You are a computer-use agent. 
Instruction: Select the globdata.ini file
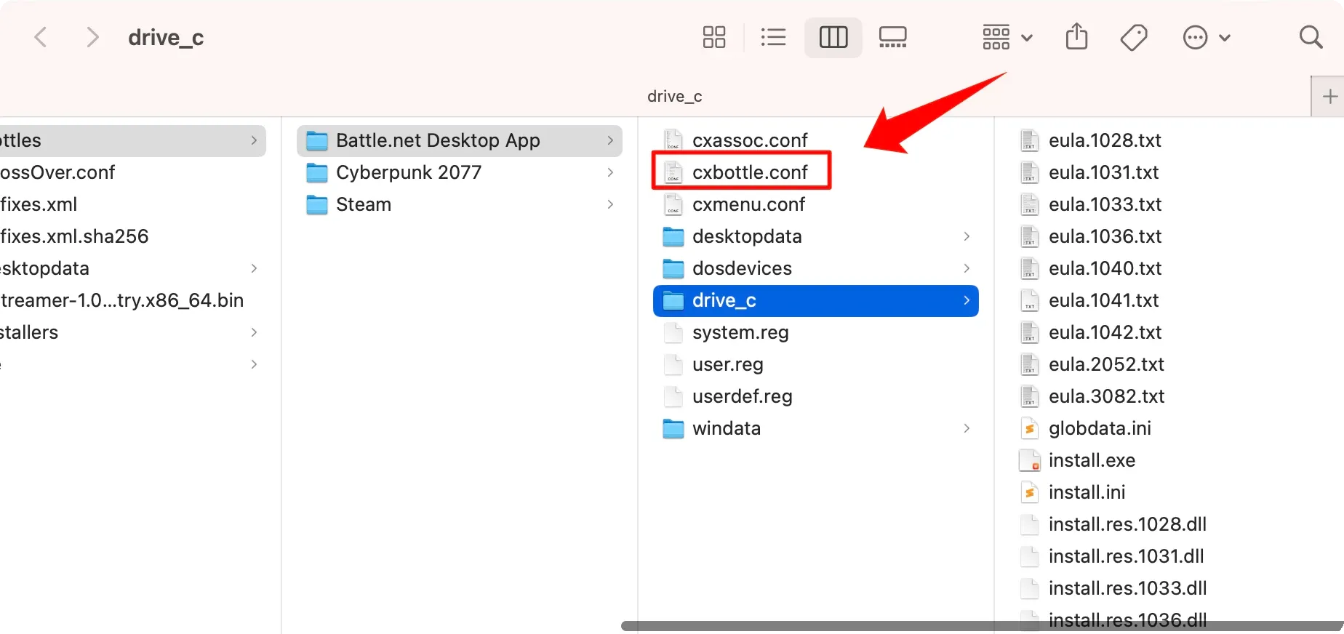[x=1099, y=428]
